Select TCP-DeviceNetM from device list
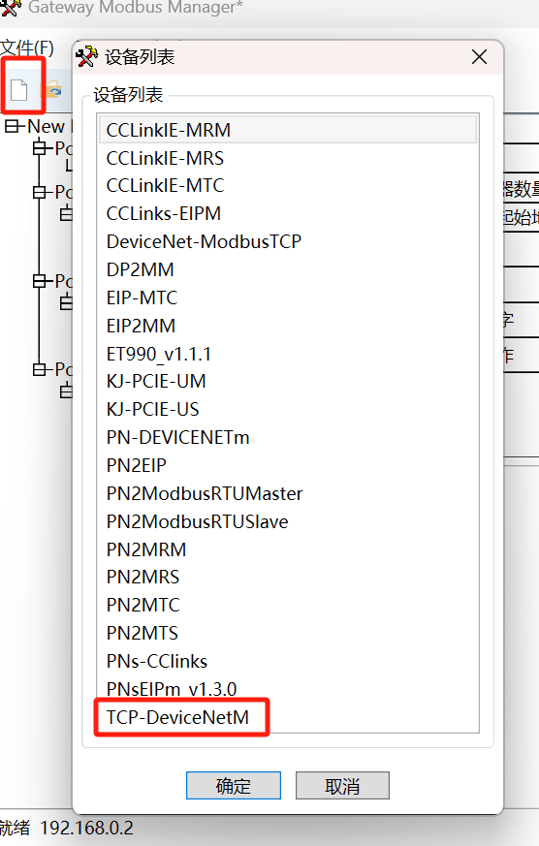This screenshot has height=846, width=539. 177,717
